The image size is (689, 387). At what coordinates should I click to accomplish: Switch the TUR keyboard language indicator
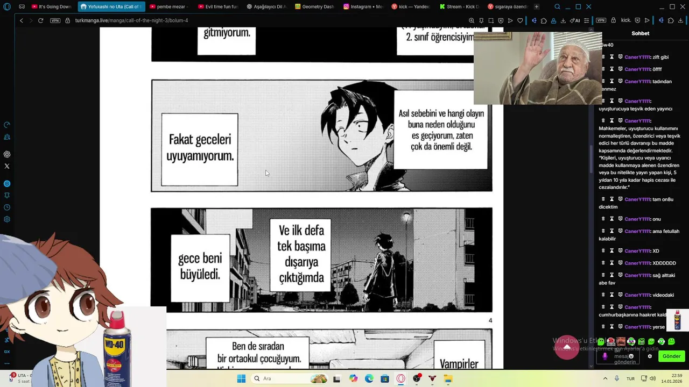pos(630,378)
